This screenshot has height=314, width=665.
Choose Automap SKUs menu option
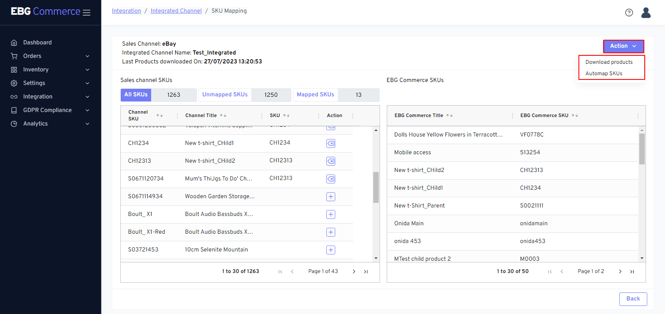(604, 74)
